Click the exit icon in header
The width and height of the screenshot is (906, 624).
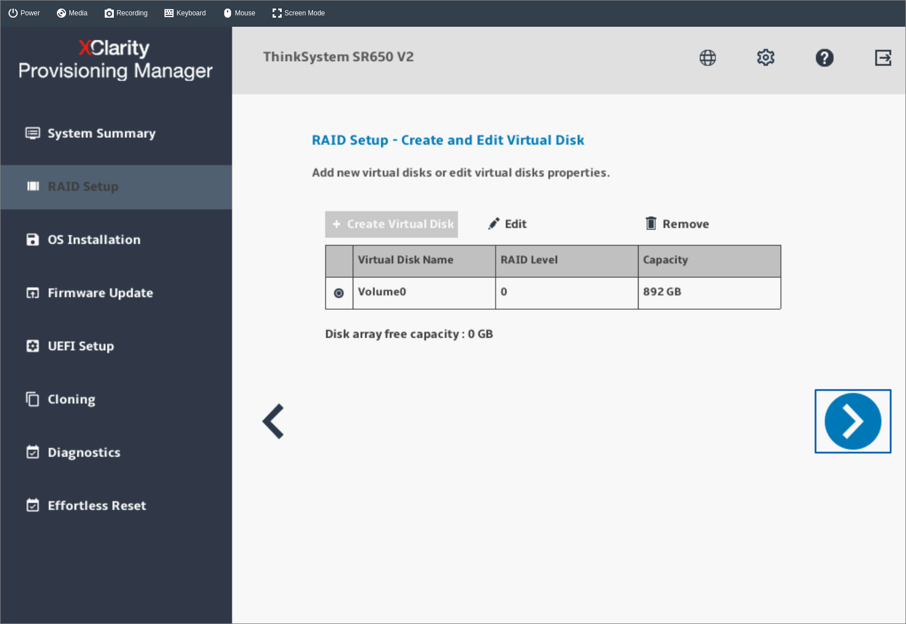click(x=883, y=58)
